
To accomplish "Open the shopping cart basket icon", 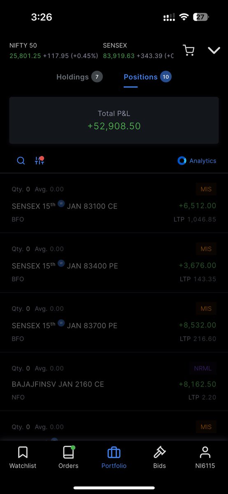I will click(x=188, y=51).
